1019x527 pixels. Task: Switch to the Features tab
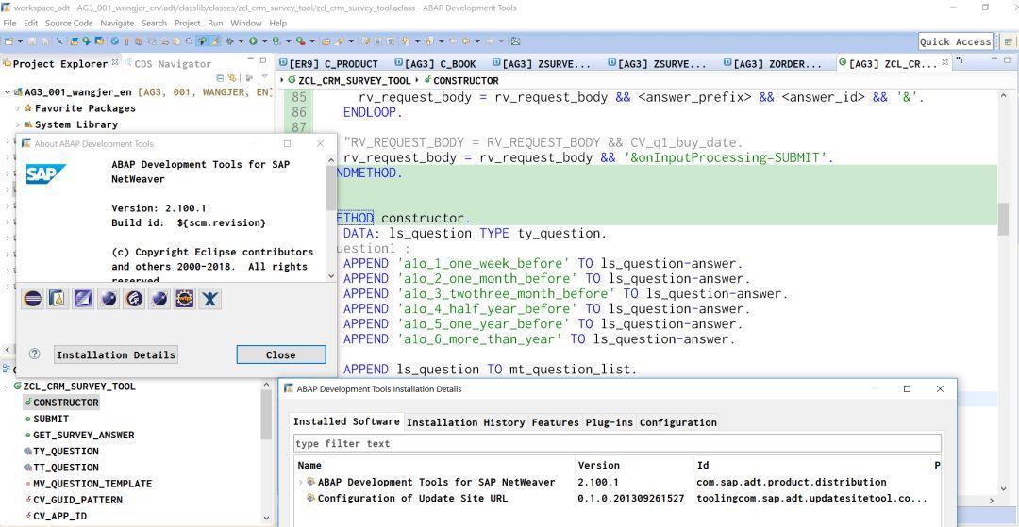click(555, 421)
